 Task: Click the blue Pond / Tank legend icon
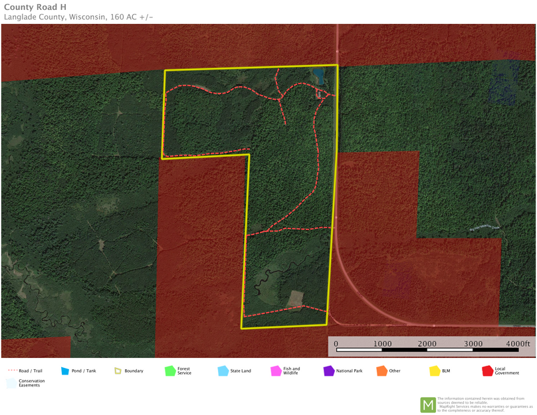tap(65, 371)
